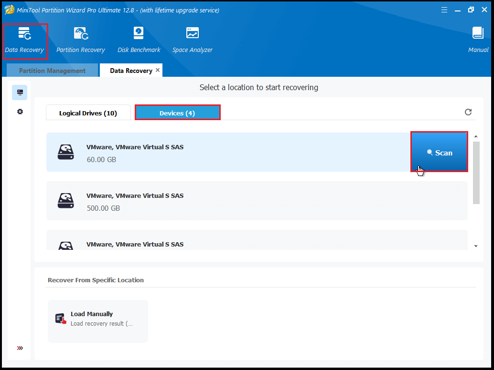Open the Manual book icon
This screenshot has height=370, width=494.
(478, 33)
